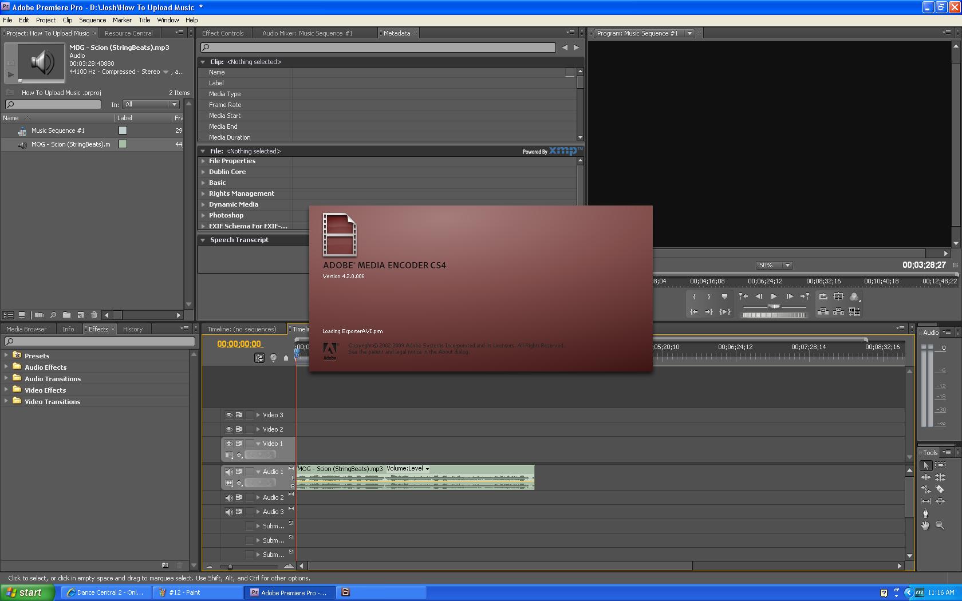This screenshot has height=601, width=962.
Task: Click Go to Out Point button
Action: [x=709, y=311]
